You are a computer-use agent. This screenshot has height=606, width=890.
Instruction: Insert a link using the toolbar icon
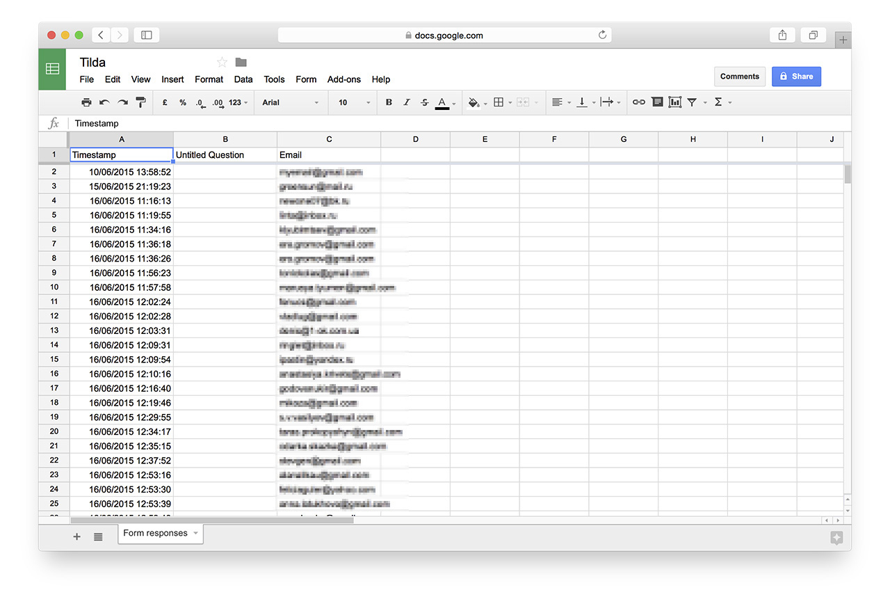(638, 102)
